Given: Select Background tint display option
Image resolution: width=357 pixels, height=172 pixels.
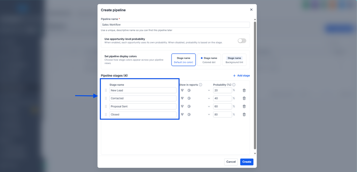Looking at the screenshot, I should click(234, 60).
